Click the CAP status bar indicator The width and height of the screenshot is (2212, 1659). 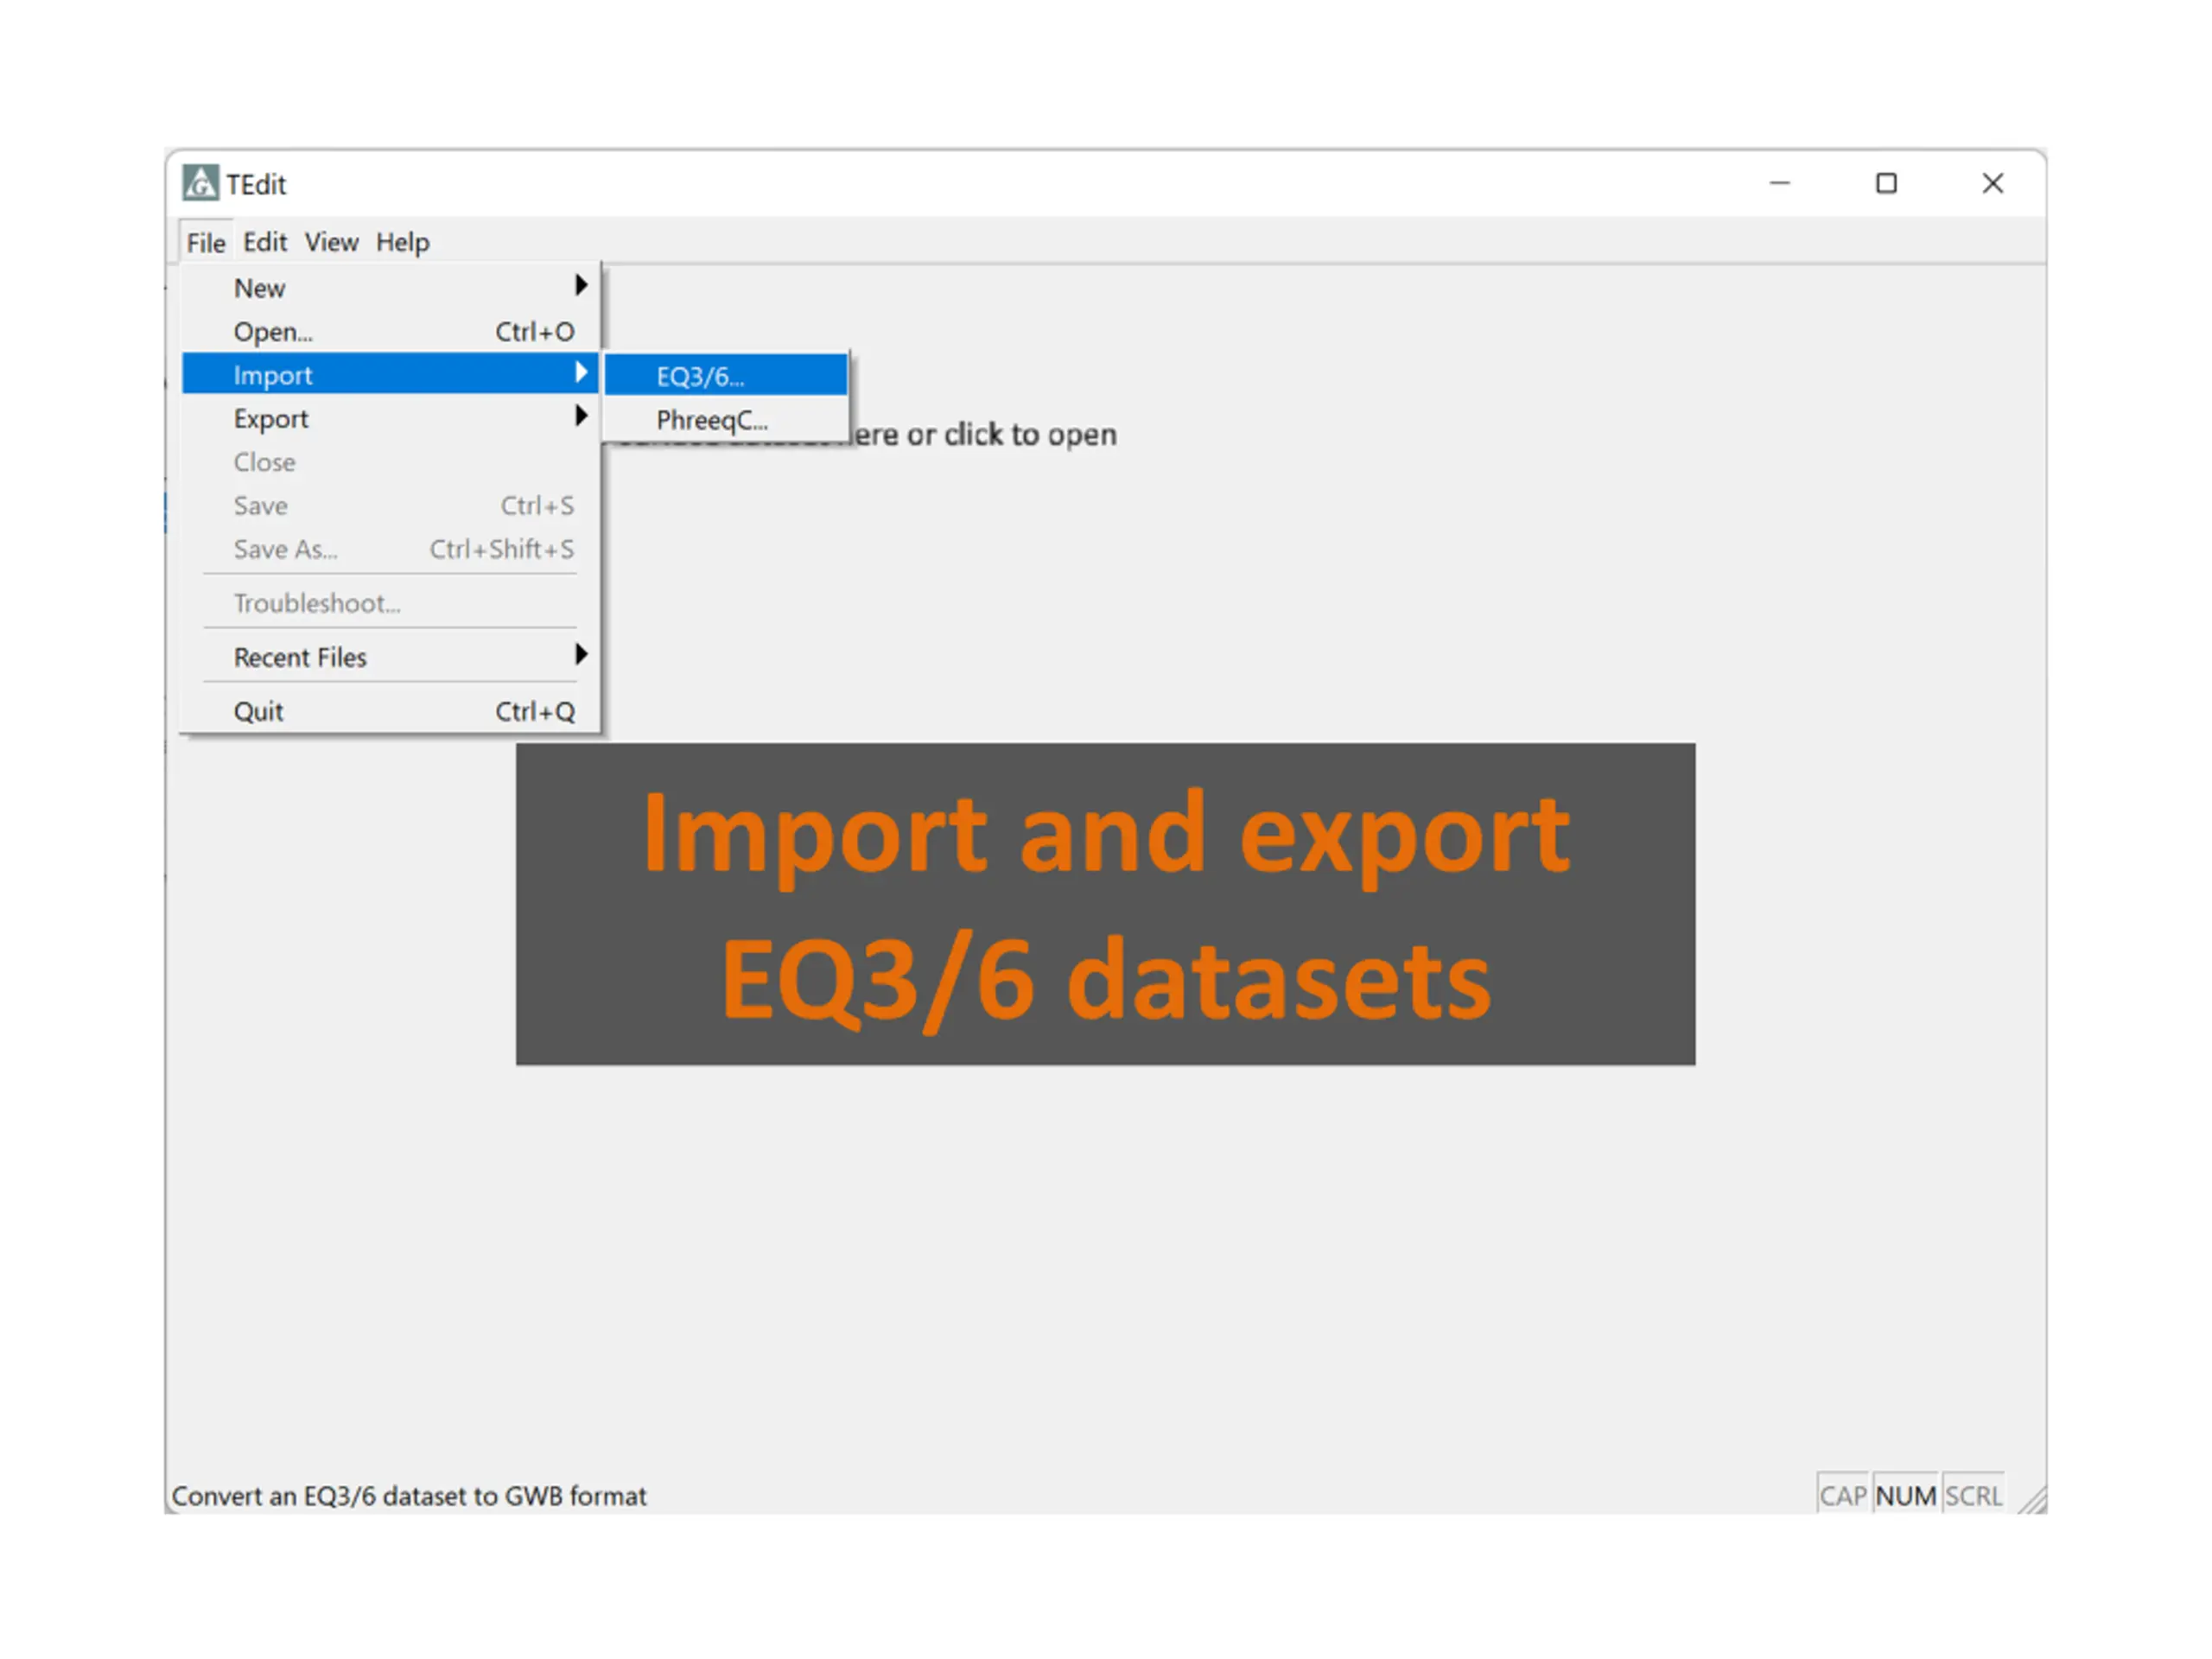click(x=1843, y=1495)
